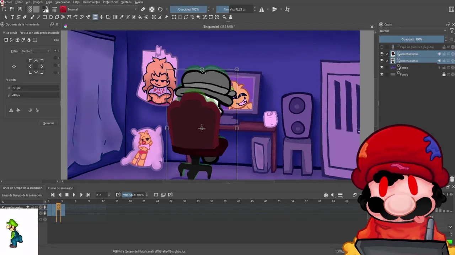Click frame 12 on the timeline ruler

[103, 201]
